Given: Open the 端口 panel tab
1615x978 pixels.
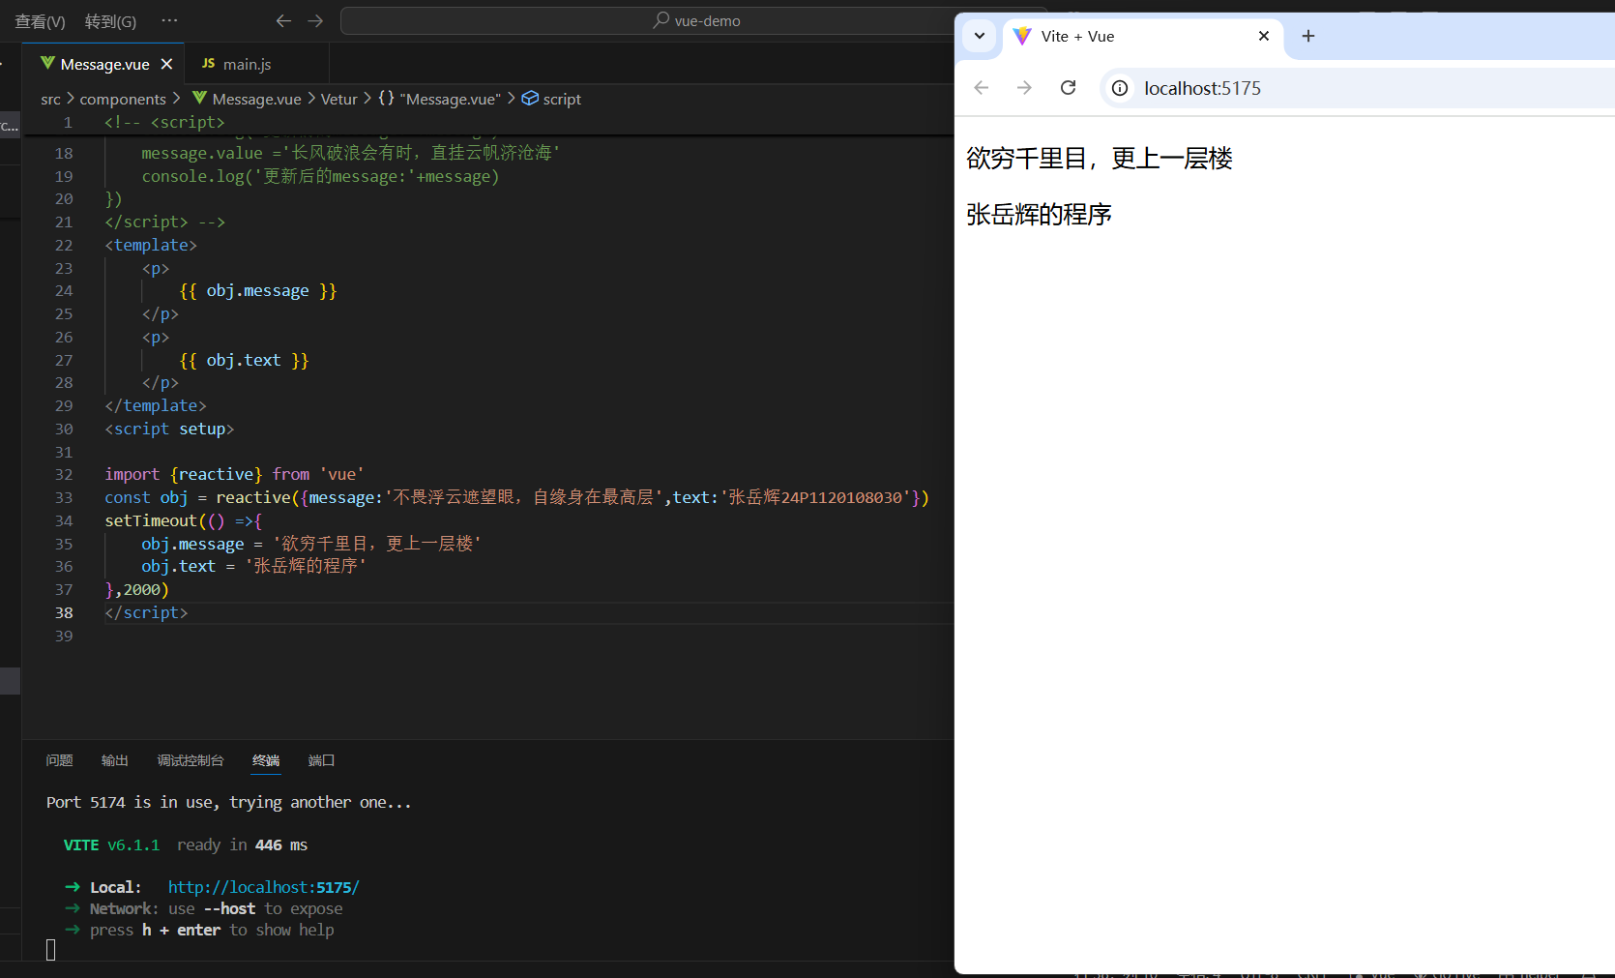Looking at the screenshot, I should [x=321, y=760].
